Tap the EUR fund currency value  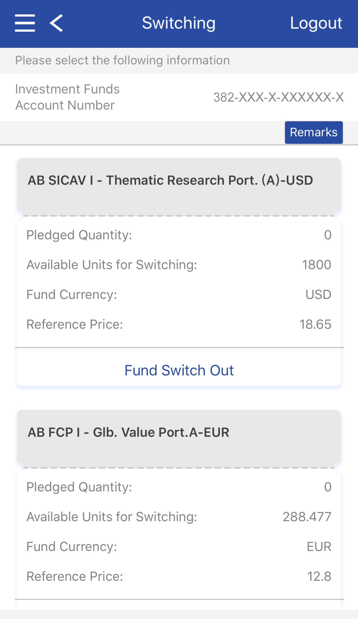click(x=319, y=547)
